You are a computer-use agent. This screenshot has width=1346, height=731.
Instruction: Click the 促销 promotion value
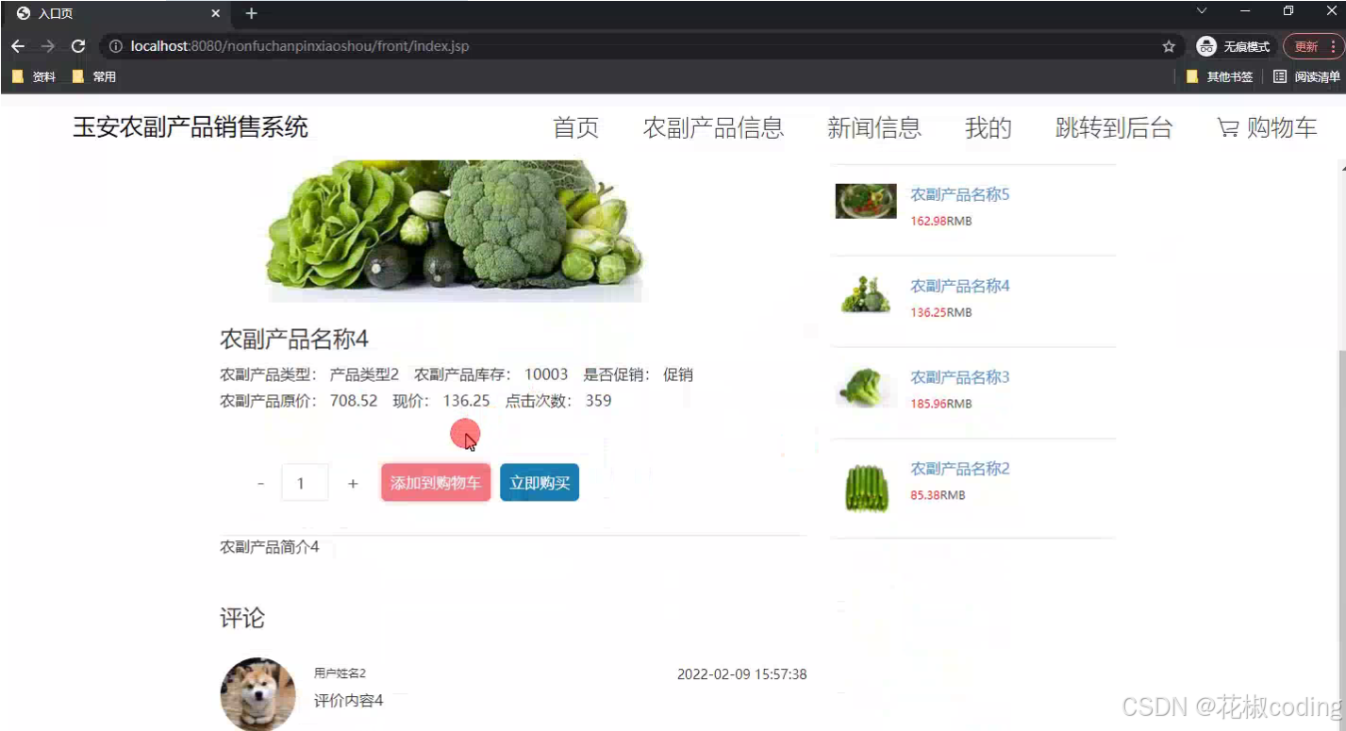[677, 374]
